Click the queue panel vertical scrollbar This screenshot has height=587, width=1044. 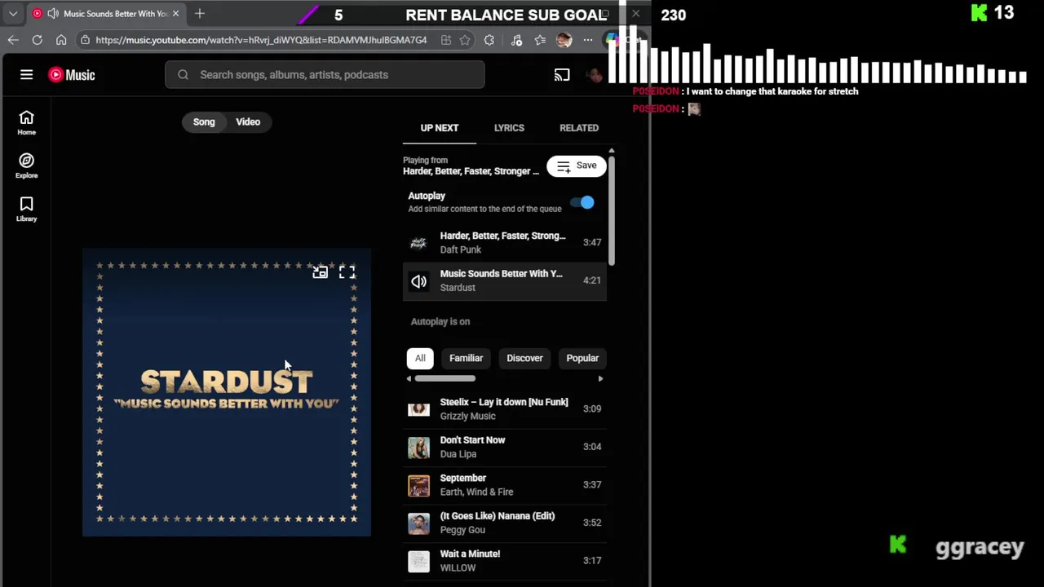coord(611,210)
